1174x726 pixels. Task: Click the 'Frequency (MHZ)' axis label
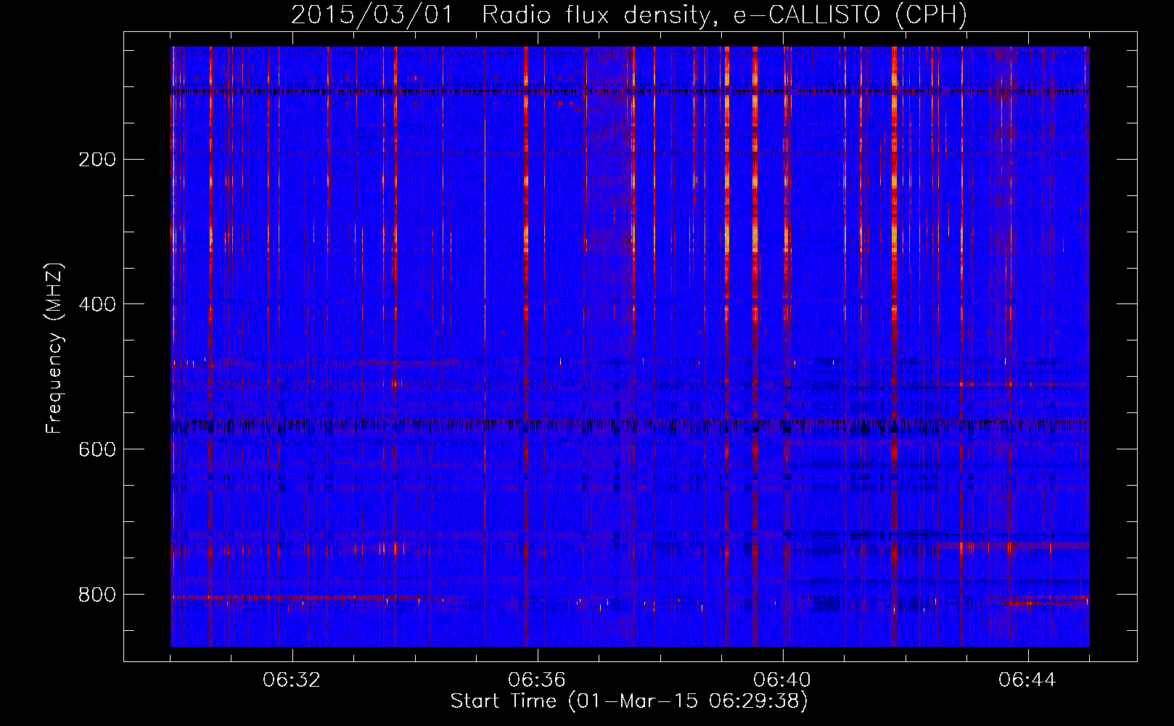pyautogui.click(x=54, y=348)
